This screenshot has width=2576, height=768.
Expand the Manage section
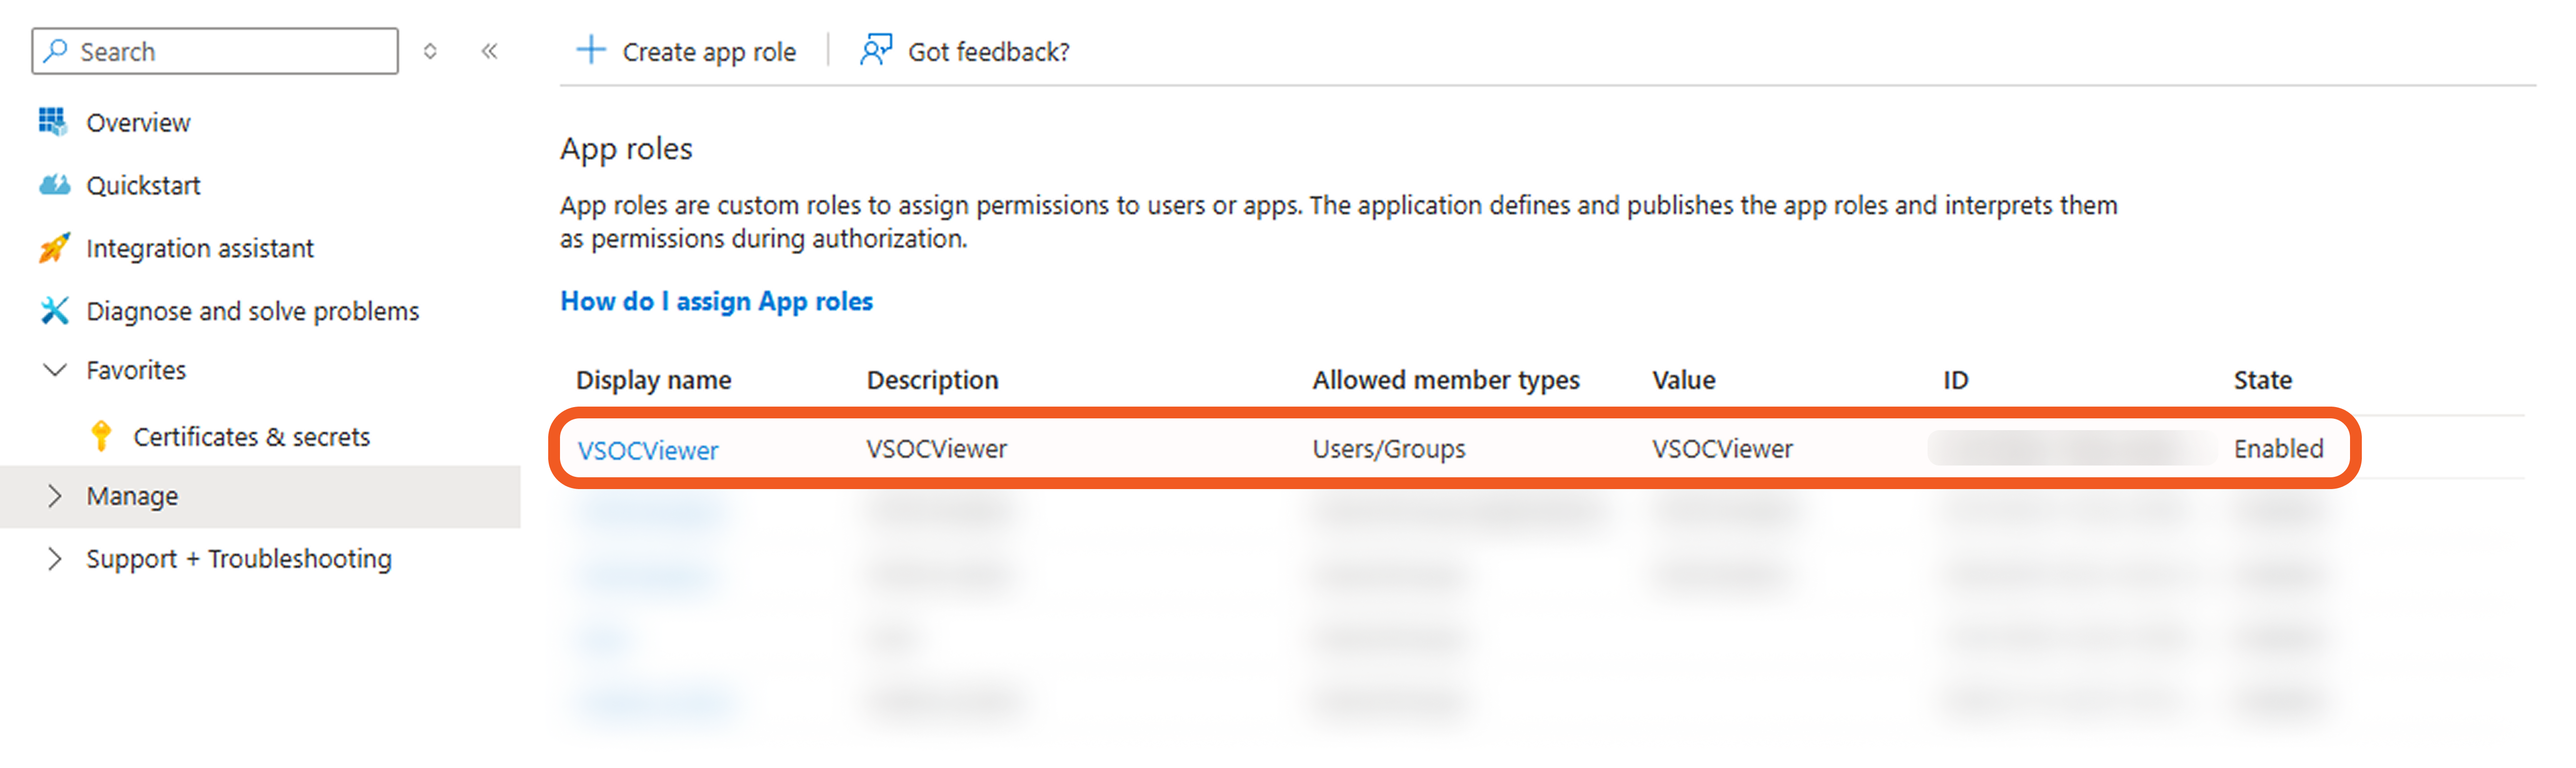tap(55, 496)
